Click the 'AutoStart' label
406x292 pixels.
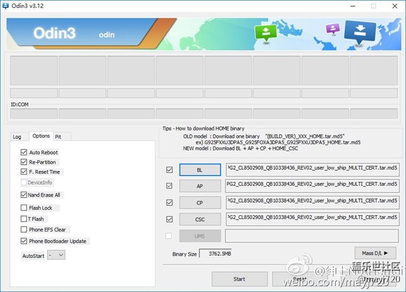tap(33, 256)
